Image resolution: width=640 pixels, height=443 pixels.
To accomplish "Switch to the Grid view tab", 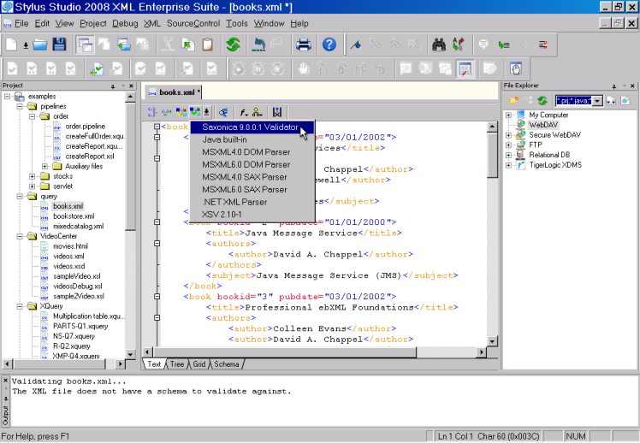I will 199,364.
